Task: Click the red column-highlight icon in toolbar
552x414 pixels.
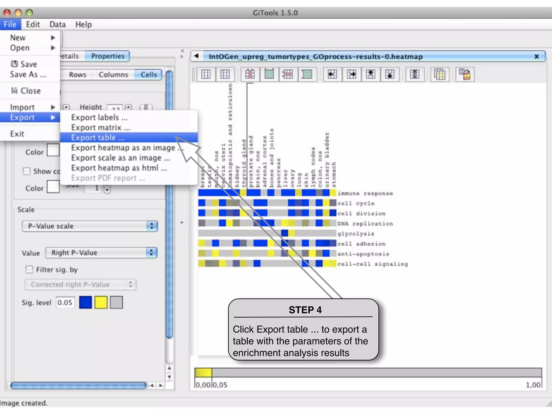Action: point(250,74)
